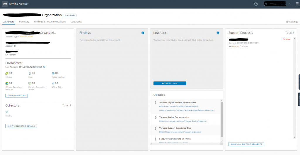Click Updates horizontal scroll-right arrow
Image resolution: width=300 pixels, height=155 pixels.
pyautogui.click(x=219, y=144)
